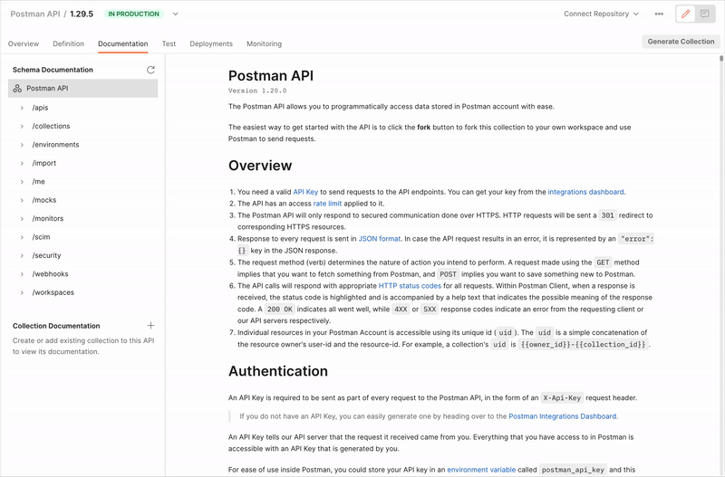Go to the Deployments tab

(211, 43)
